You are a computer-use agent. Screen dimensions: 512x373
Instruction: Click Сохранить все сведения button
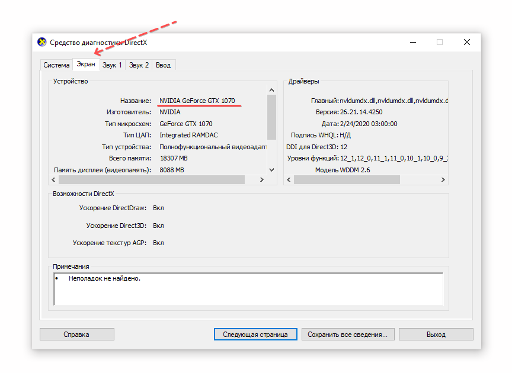tap(348, 334)
